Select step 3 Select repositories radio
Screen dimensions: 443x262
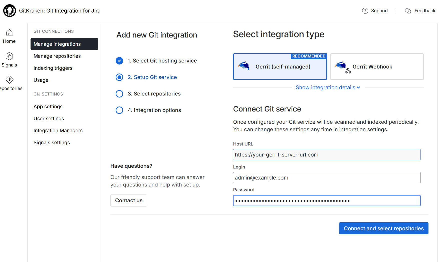(119, 94)
